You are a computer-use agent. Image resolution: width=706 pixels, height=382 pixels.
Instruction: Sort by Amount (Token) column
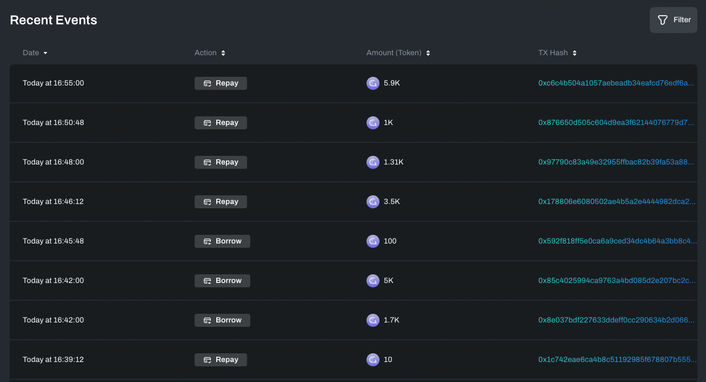(398, 53)
